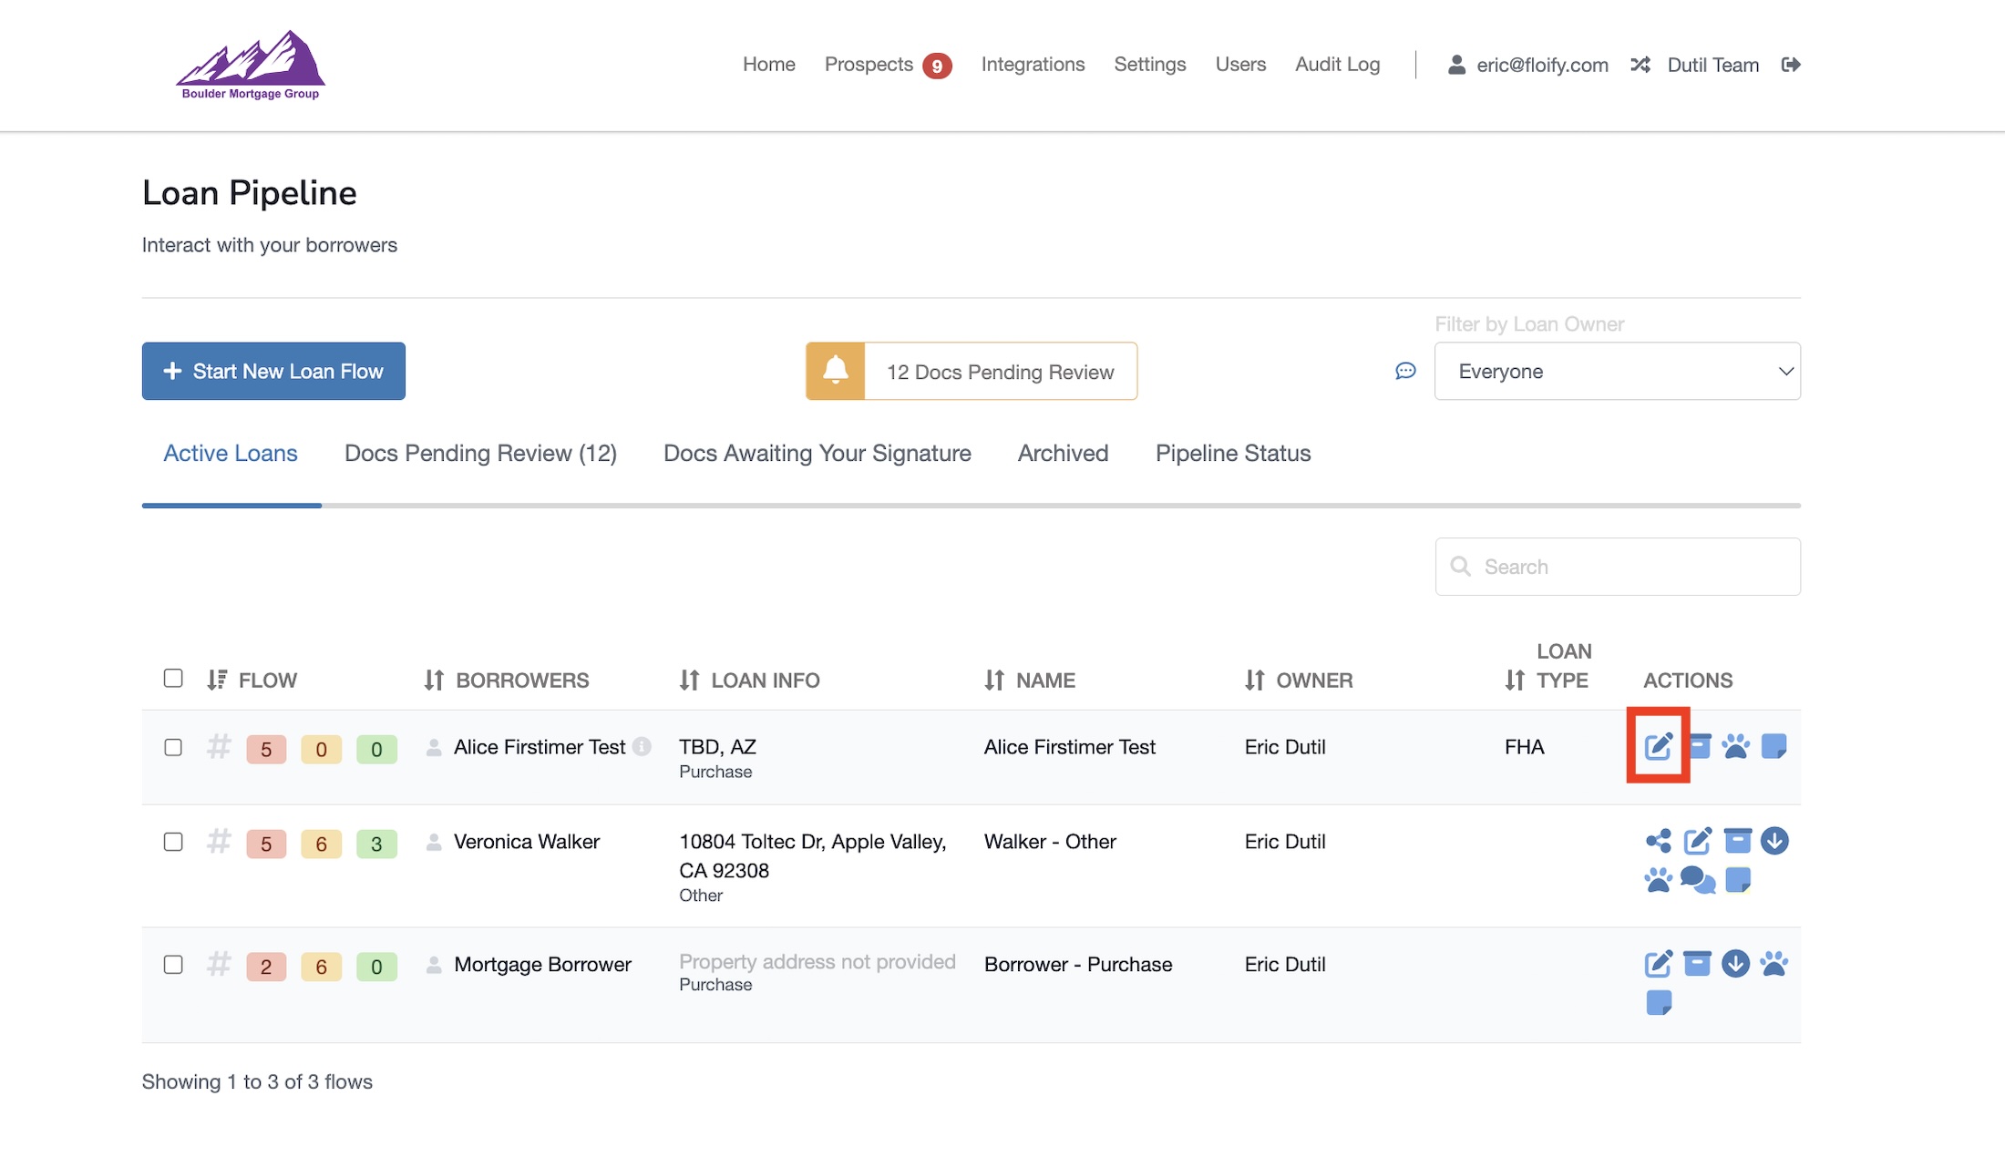This screenshot has width=2005, height=1157.
Task: Open sticky note icon in Mortgage Borrower row
Action: 1659,1003
